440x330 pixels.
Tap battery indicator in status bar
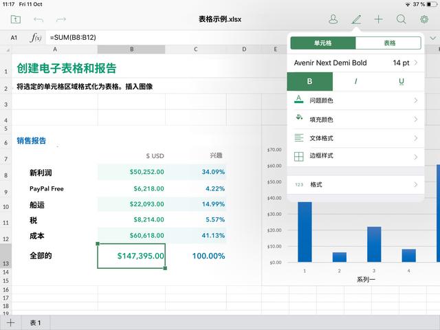[x=432, y=4]
